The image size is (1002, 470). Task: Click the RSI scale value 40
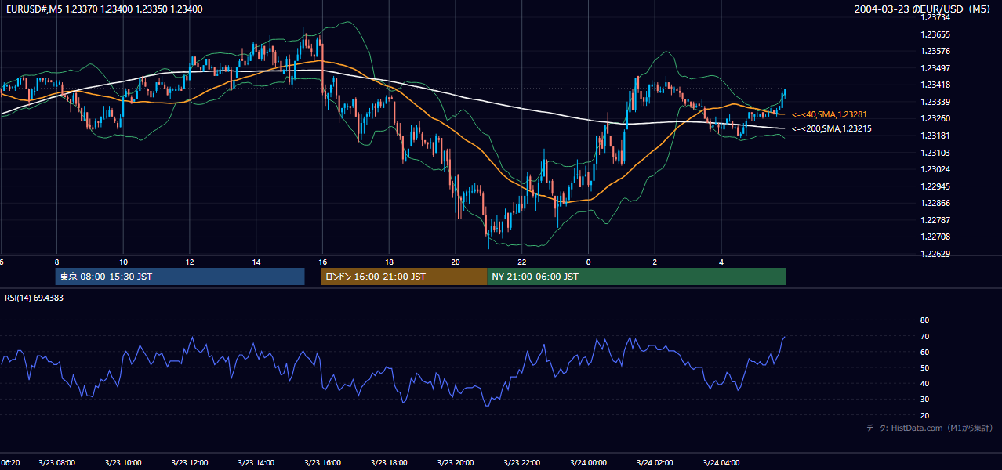(924, 383)
